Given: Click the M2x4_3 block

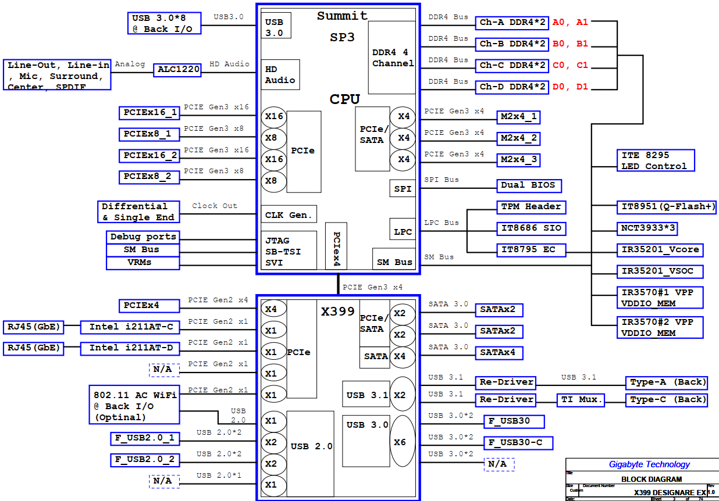Looking at the screenshot, I should pos(518,160).
